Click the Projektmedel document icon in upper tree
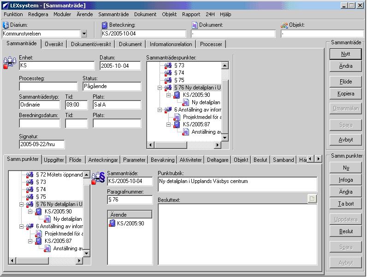This screenshot has height=277, width=367. 177,117
